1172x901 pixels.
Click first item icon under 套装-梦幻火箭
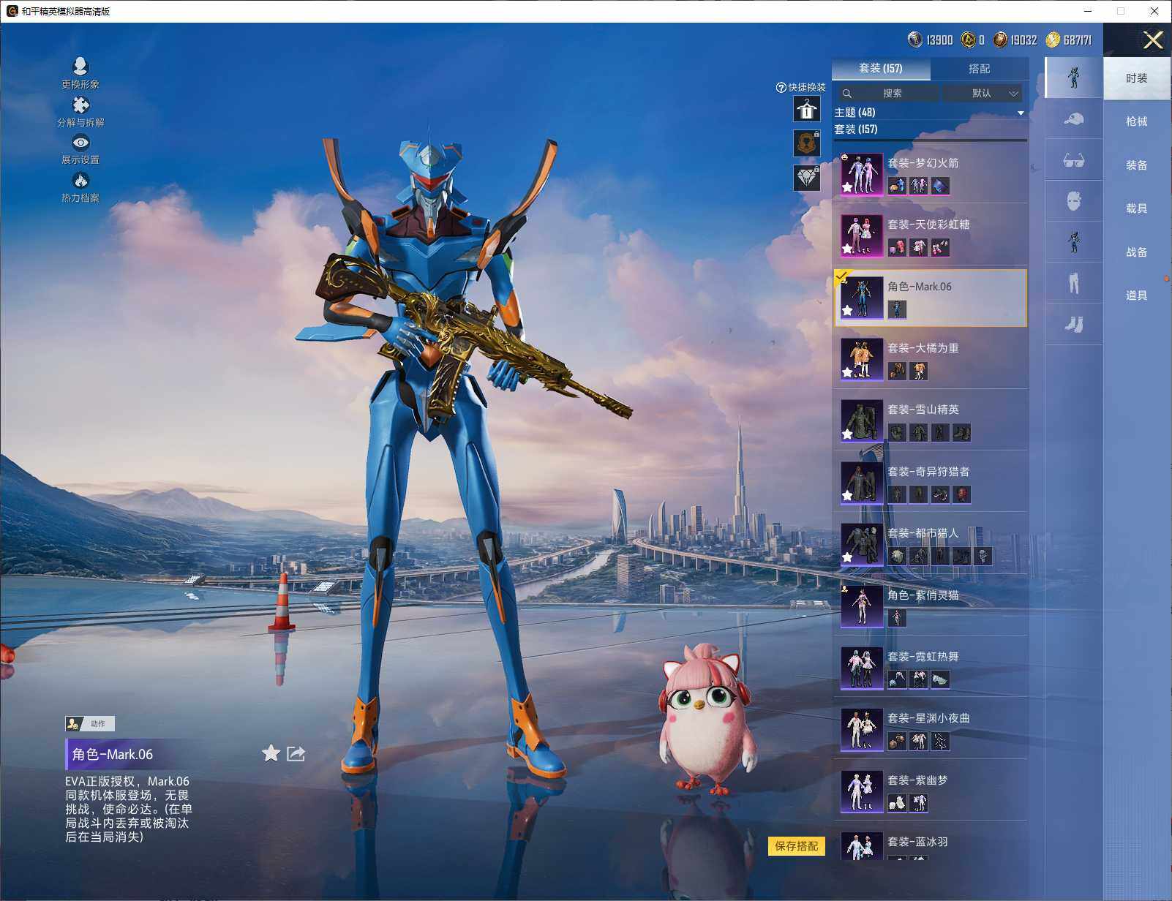point(897,186)
